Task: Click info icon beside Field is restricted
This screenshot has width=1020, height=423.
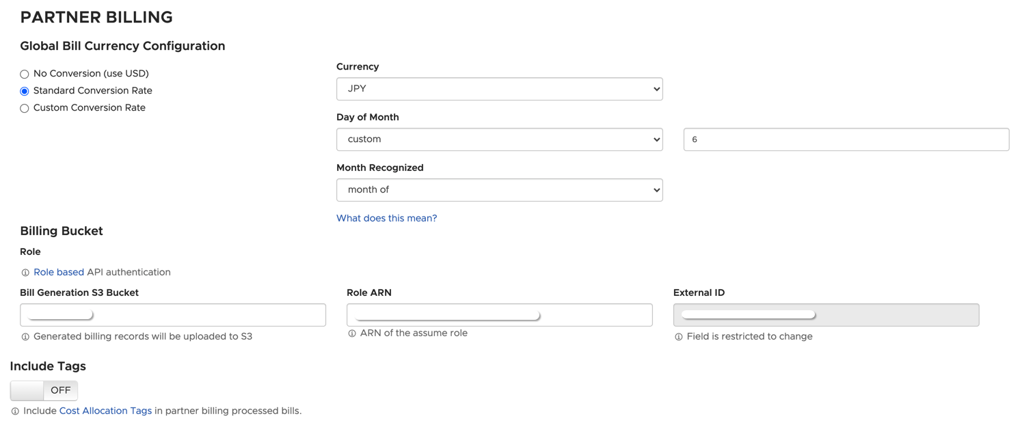Action: click(x=679, y=337)
